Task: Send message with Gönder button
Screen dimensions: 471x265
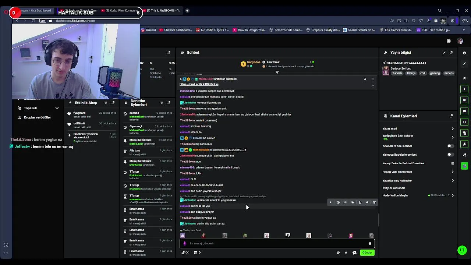Action: click(367, 252)
